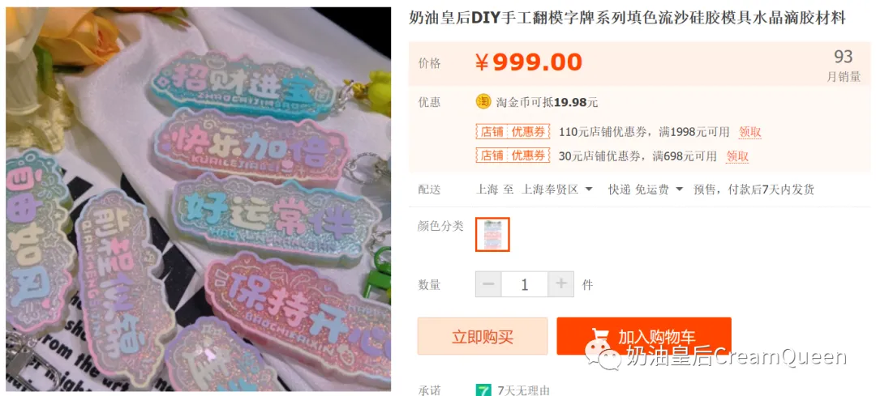This screenshot has width=876, height=396.
Task: Claim the 30元 store coupon via 领取
Action: (736, 156)
